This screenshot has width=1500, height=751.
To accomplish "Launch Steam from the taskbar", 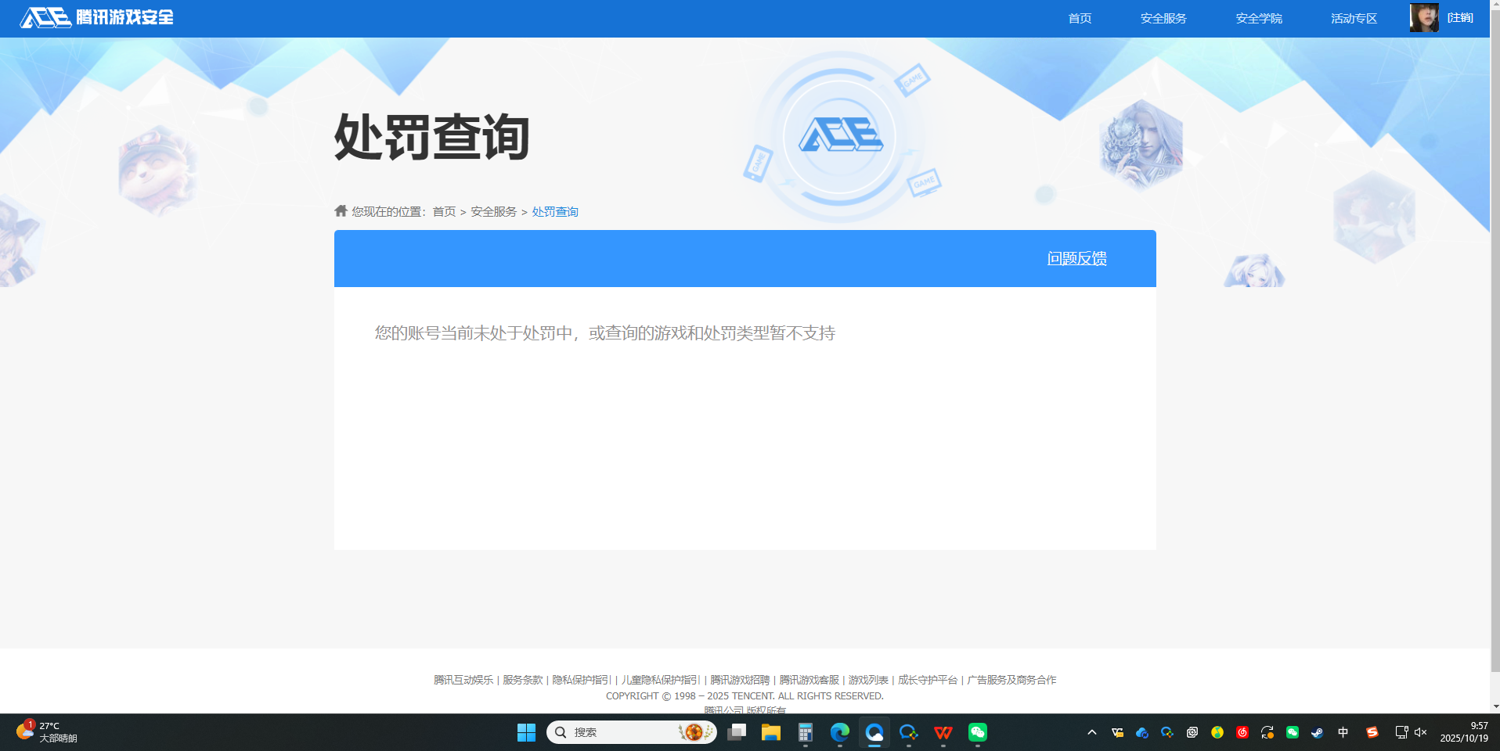I will pos(1318,733).
